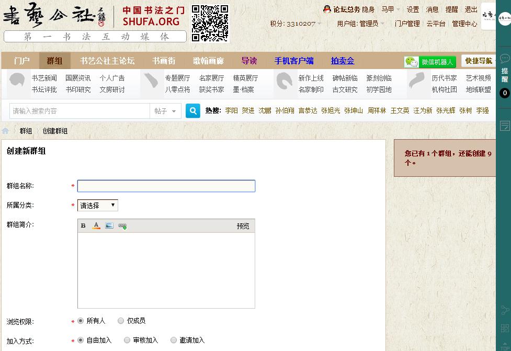
Task: Click the blue magnifier search button
Action: pyautogui.click(x=193, y=111)
